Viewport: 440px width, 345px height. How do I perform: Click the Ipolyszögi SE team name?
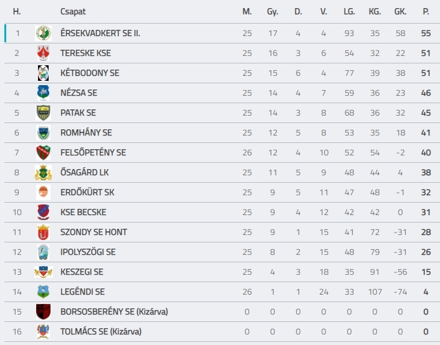(x=88, y=252)
